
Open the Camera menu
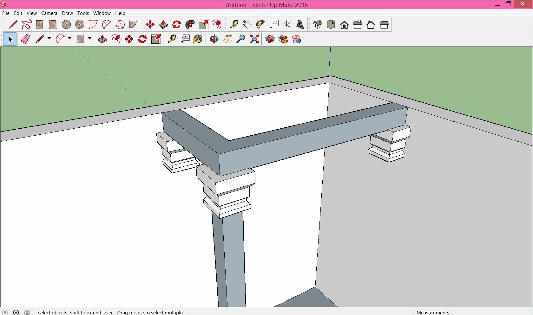coord(49,13)
